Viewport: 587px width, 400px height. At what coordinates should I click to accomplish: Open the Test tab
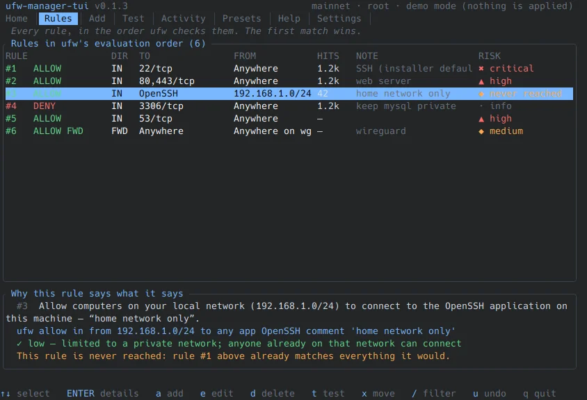(x=133, y=18)
